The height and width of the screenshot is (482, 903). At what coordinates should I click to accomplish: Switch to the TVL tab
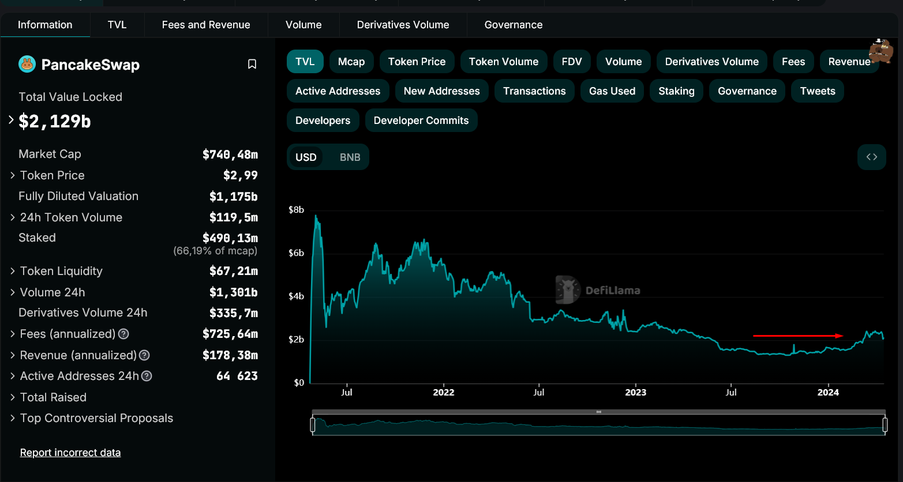(117, 25)
